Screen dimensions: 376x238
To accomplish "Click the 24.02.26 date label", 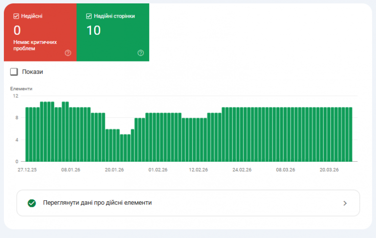I will 242,170.
